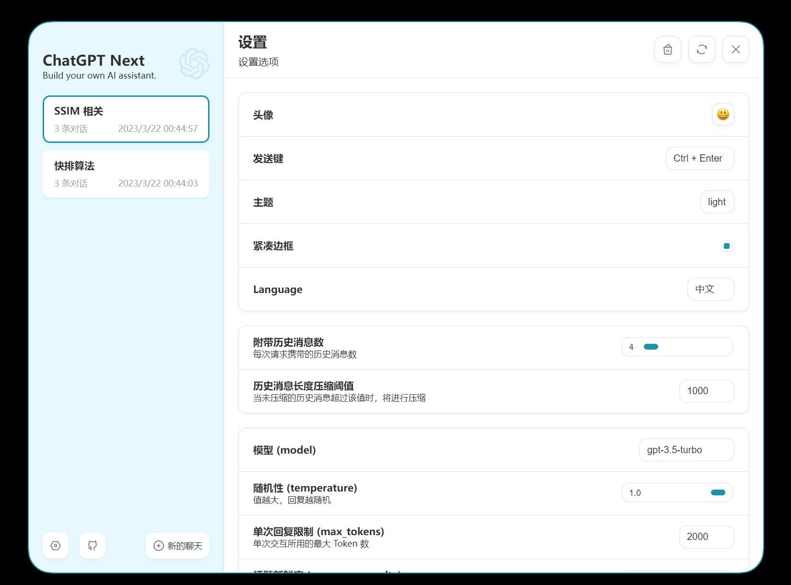Open the 主题 light theme dropdown
Image resolution: width=791 pixels, height=585 pixels.
coord(717,202)
